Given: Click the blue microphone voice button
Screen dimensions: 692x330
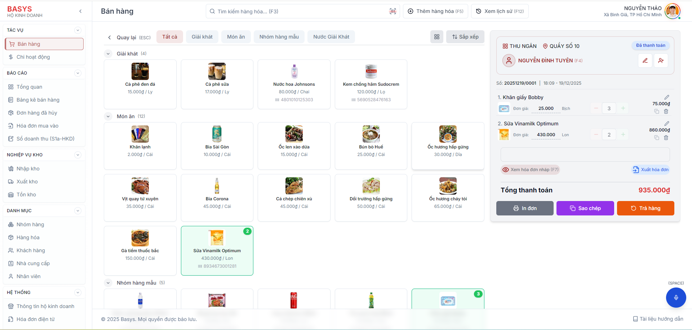Looking at the screenshot, I should pyautogui.click(x=676, y=297).
